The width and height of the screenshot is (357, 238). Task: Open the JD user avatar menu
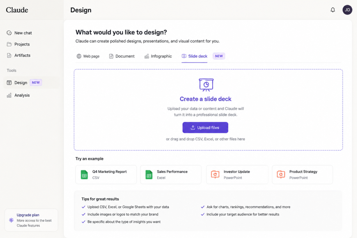click(347, 10)
